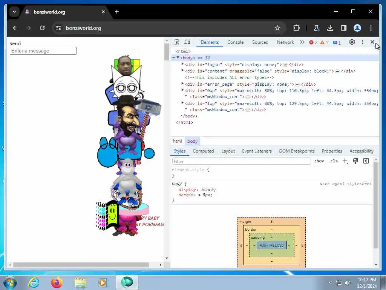Open the Properties pane tab
Viewport: 386px width, 290px height.
tap(332, 151)
